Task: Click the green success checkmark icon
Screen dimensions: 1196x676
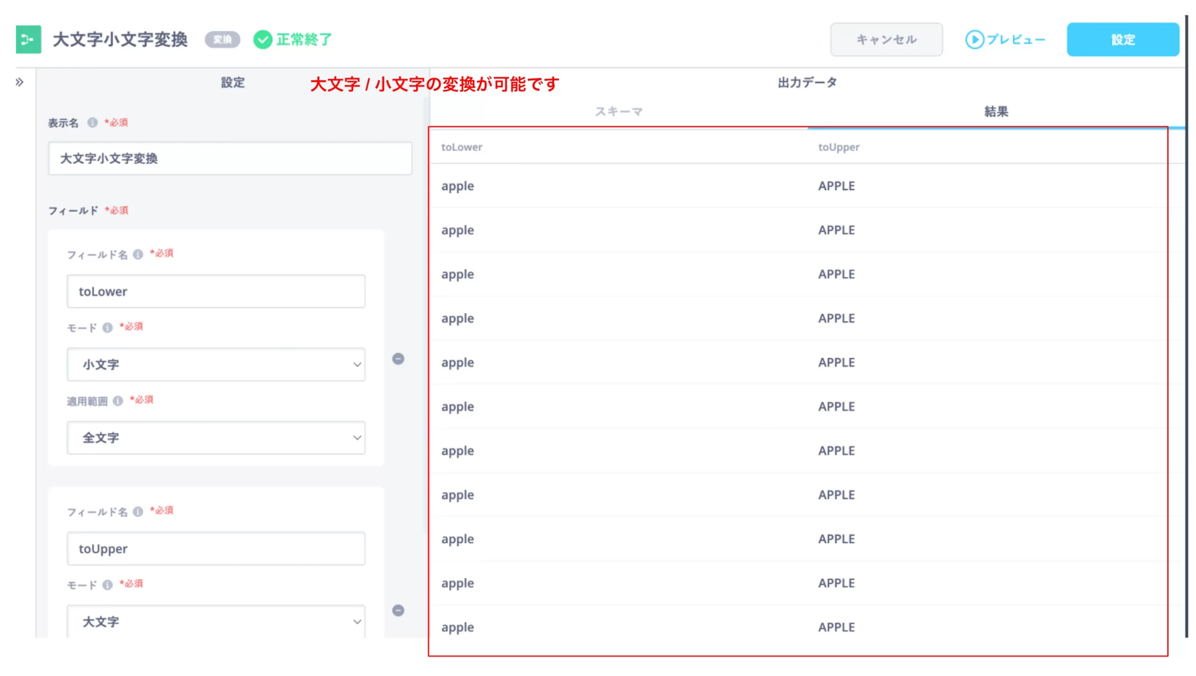Action: click(263, 40)
